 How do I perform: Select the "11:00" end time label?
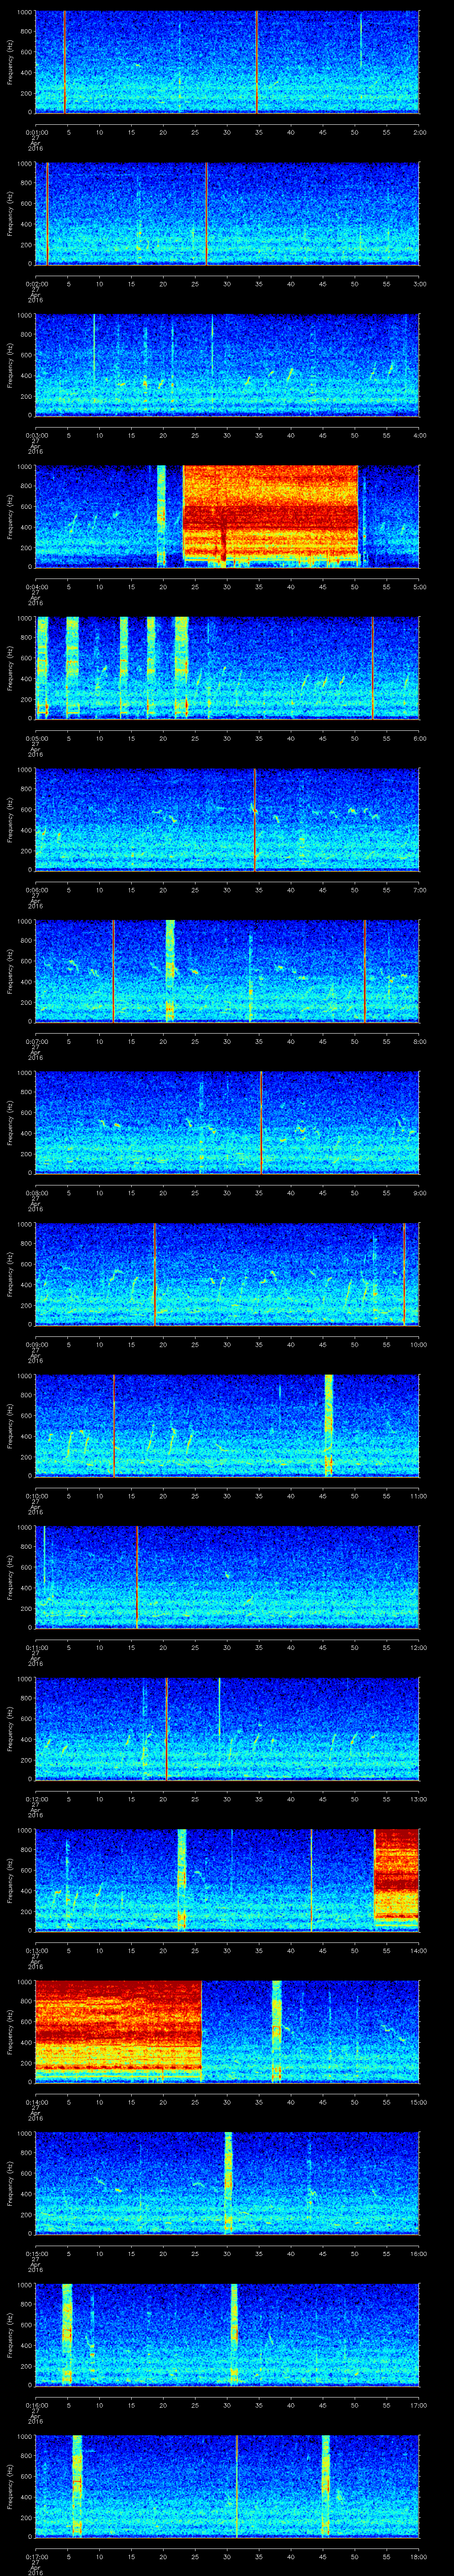419,1496
